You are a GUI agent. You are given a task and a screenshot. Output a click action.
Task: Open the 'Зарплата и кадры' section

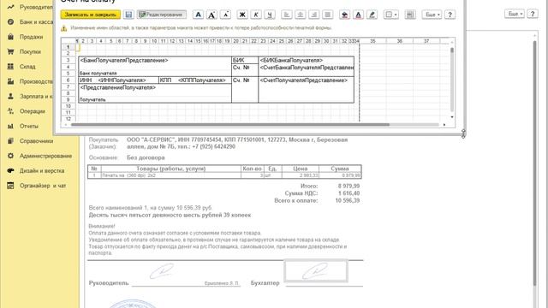(x=30, y=97)
